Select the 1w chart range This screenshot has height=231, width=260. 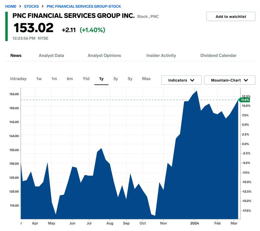click(39, 79)
